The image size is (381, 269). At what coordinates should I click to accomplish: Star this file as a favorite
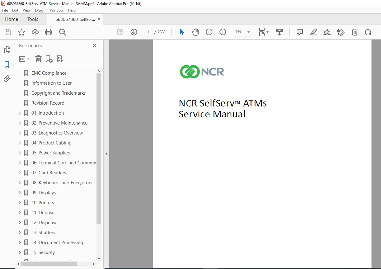pyautogui.click(x=21, y=32)
